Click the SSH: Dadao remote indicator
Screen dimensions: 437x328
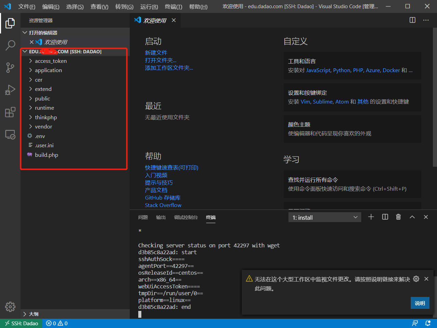click(21, 323)
